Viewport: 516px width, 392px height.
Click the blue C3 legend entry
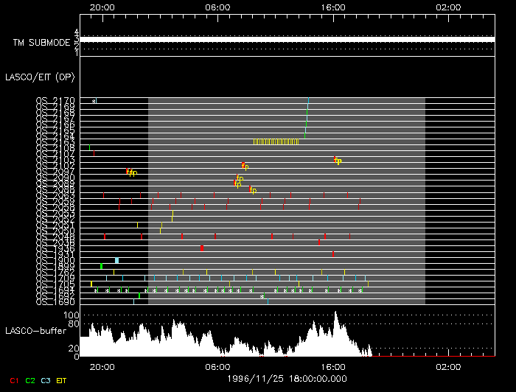click(46, 380)
